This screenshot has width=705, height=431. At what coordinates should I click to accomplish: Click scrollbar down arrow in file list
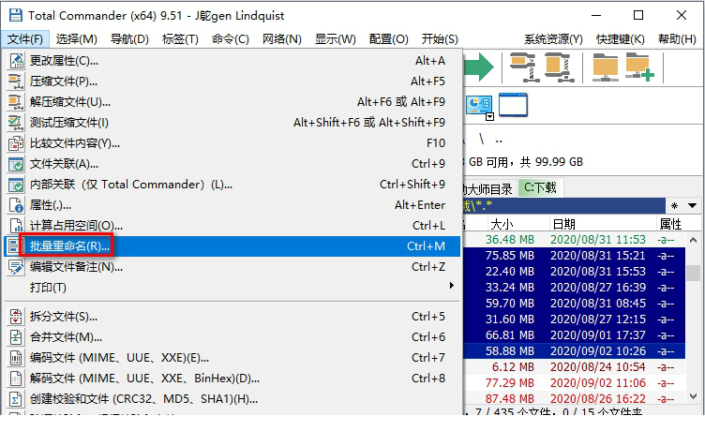694,396
